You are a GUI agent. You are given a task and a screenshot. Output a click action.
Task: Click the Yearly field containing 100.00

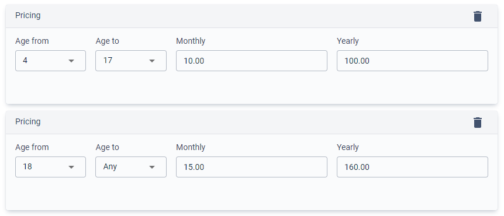[x=412, y=61]
